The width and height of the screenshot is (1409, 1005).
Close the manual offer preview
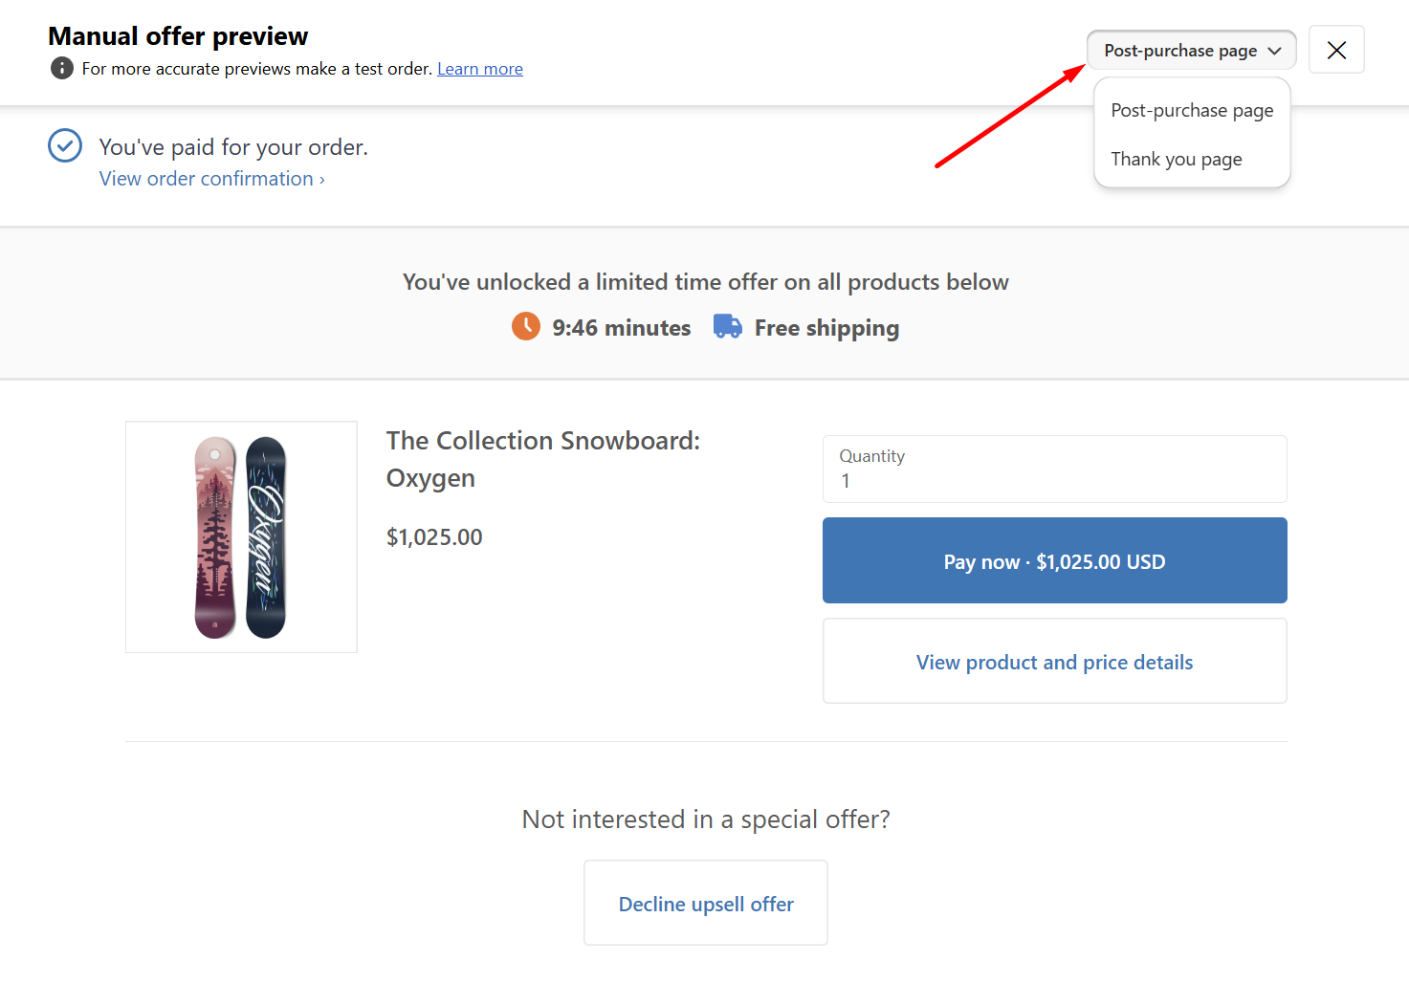[x=1336, y=51]
